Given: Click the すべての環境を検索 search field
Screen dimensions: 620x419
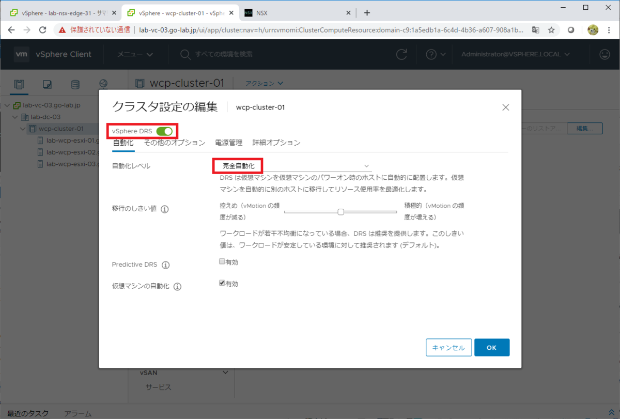Looking at the screenshot, I should click(223, 54).
